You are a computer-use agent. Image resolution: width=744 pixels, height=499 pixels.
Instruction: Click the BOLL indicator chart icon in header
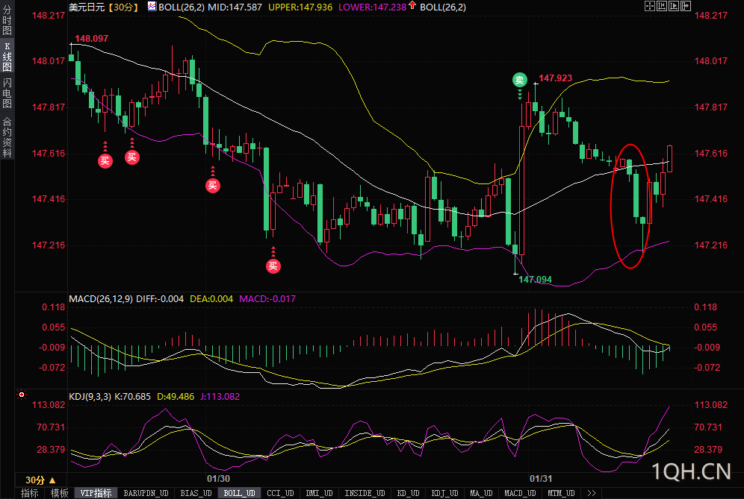(x=152, y=6)
